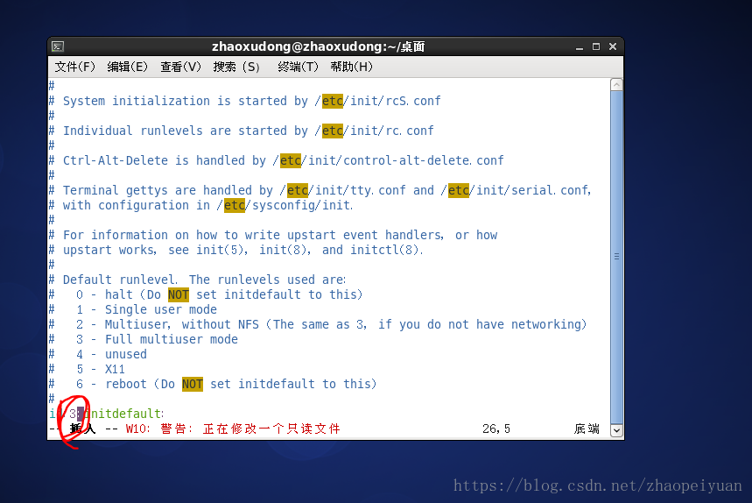This screenshot has height=503, width=752.
Task: Click the line 'Individual runlevels are started by'
Action: tap(242, 131)
